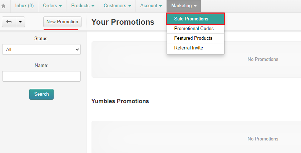
Task: Open the caret dropdown beside back arrow
Action: (20, 22)
